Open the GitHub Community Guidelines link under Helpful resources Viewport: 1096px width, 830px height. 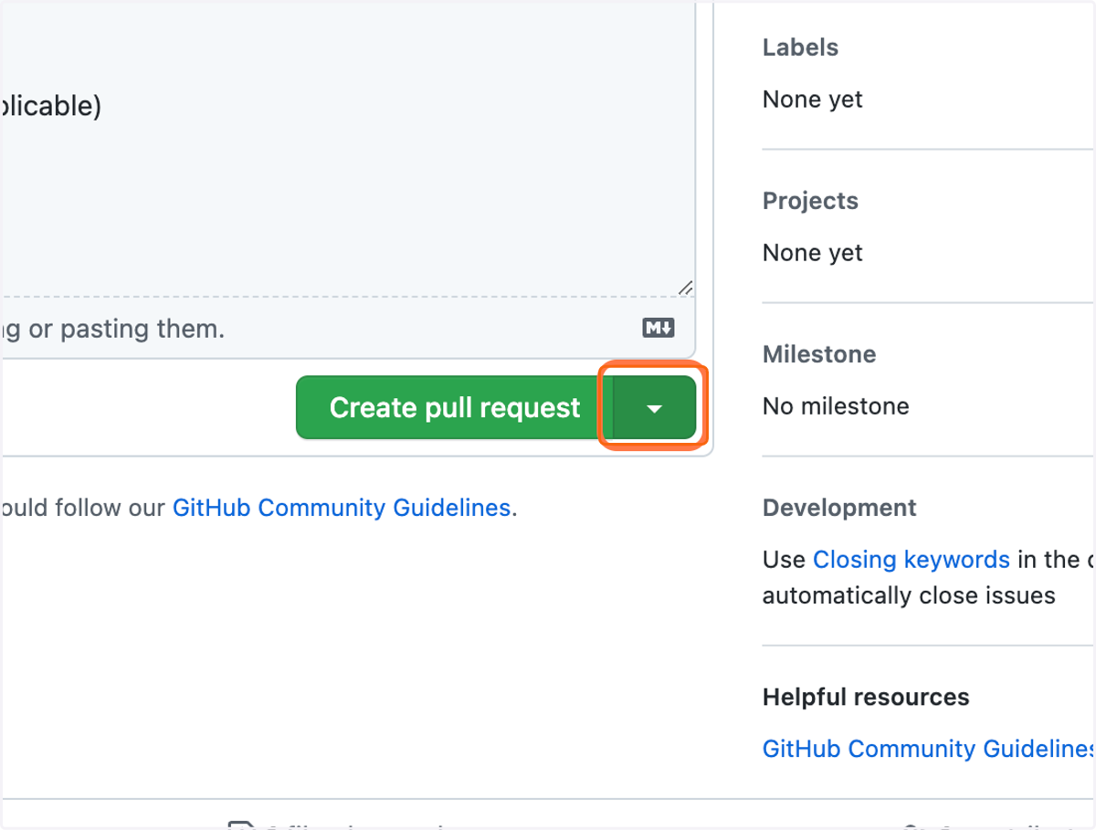(929, 749)
